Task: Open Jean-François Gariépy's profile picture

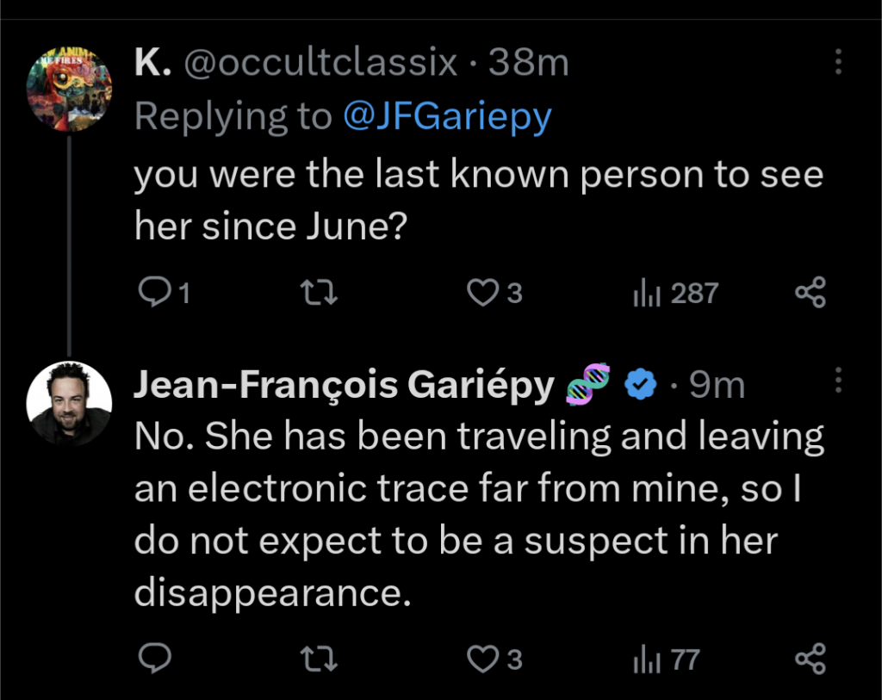Action: pyautogui.click(x=70, y=403)
